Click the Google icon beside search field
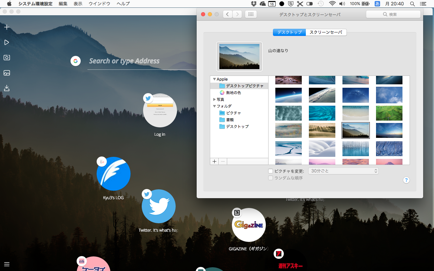This screenshot has width=434, height=271. point(76,61)
